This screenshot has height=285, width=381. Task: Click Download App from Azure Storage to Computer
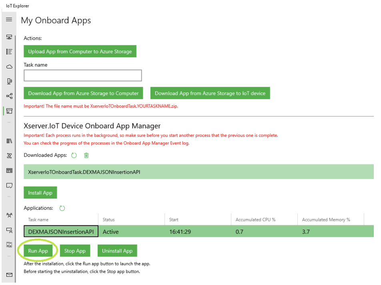click(x=83, y=93)
